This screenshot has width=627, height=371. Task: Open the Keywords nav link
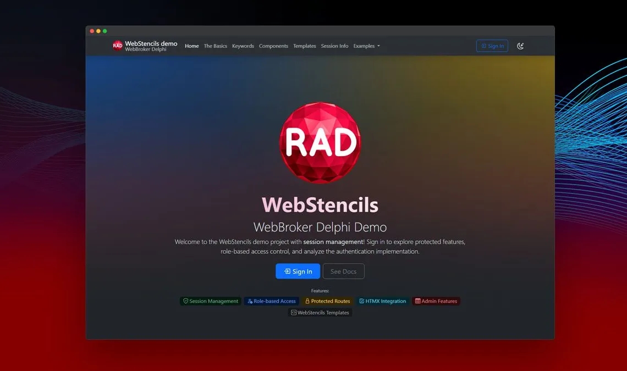(x=243, y=46)
